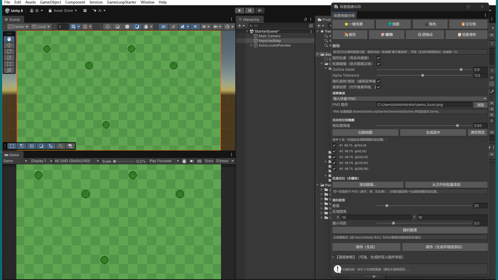Select ImportedMap in the Hierarchy

point(270,41)
